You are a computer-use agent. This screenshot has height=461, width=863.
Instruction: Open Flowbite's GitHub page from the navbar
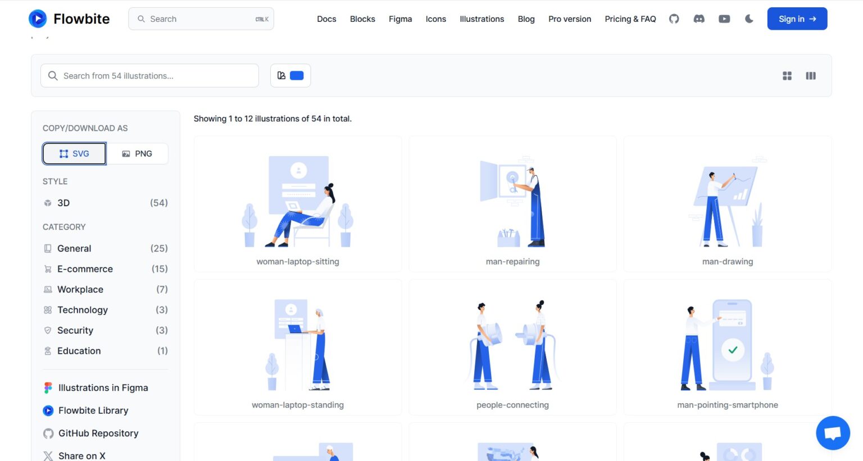(674, 19)
